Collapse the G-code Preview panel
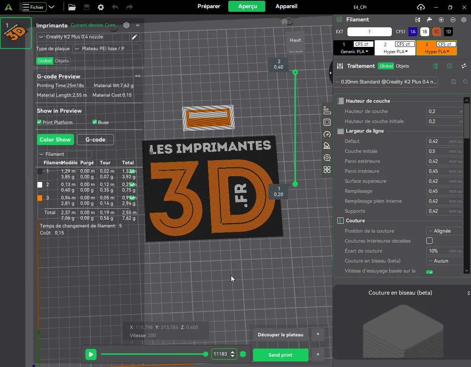This screenshot has width=471, height=367. [138, 76]
